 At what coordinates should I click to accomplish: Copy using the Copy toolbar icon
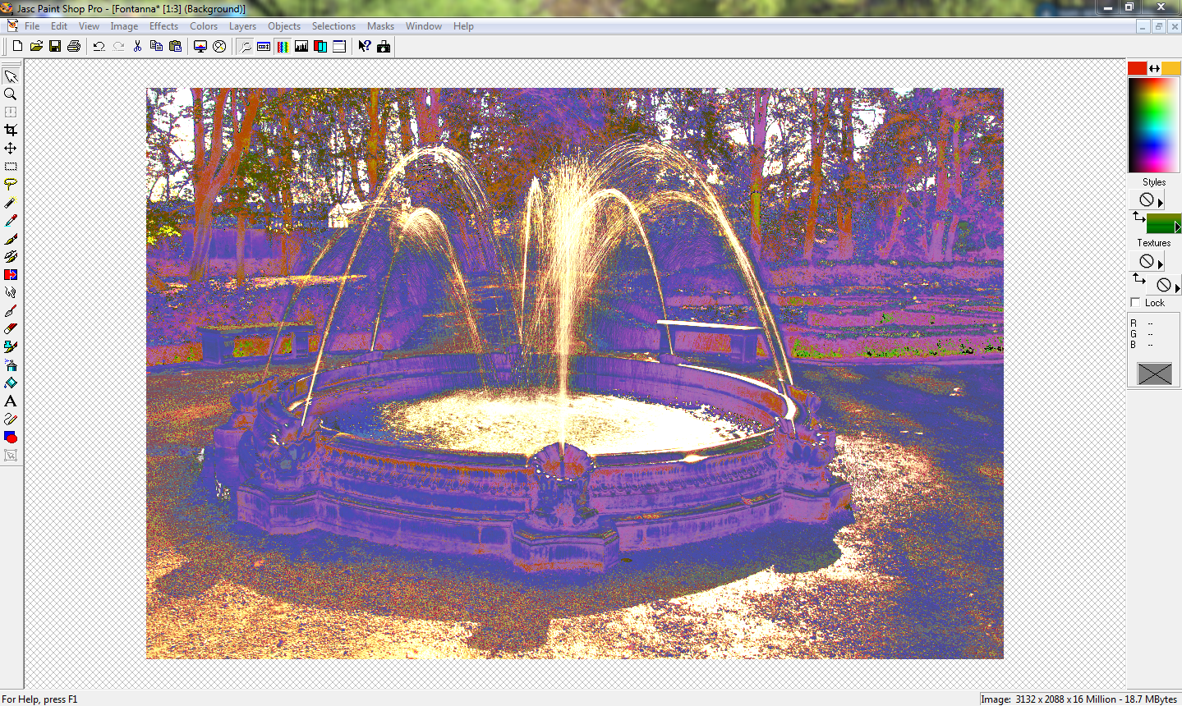156,46
